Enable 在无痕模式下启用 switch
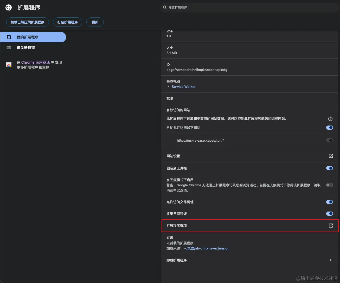The width and height of the screenshot is (340, 283). pos(330,185)
